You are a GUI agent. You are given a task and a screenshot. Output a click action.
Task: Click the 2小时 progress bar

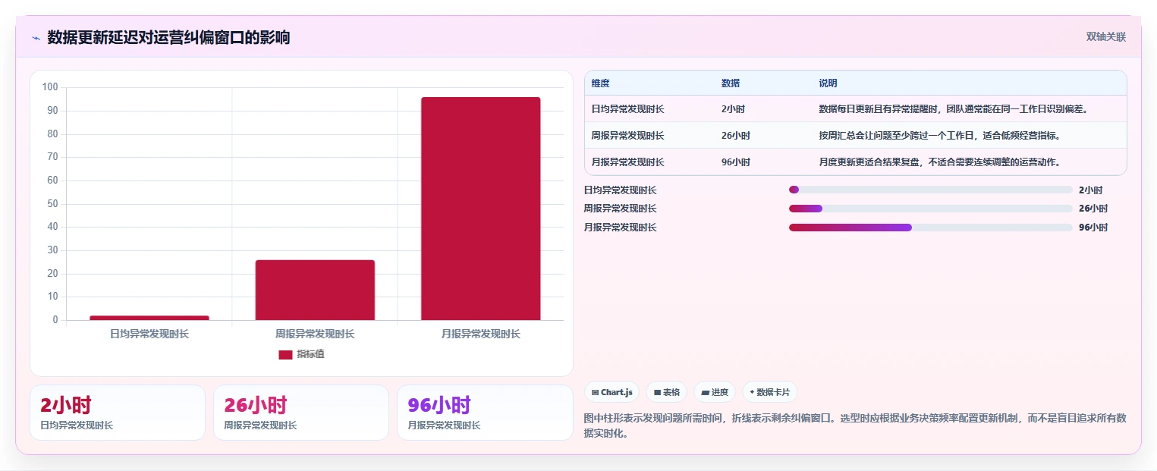coord(930,190)
